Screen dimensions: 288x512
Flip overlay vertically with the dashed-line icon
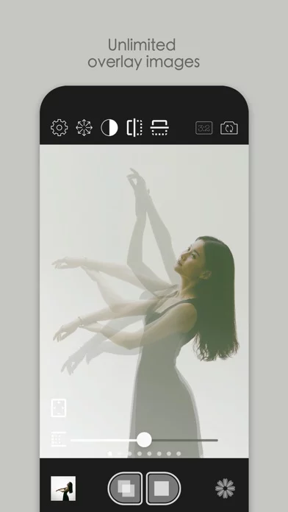(159, 128)
